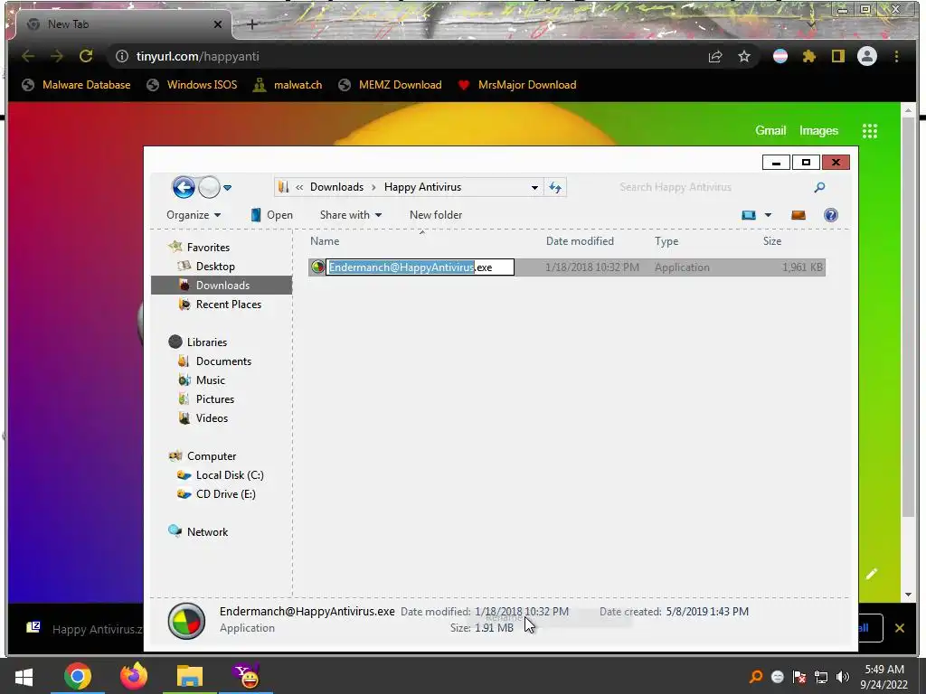Image resolution: width=926 pixels, height=694 pixels.
Task: Open the Google apps grid icon
Action: 870,131
